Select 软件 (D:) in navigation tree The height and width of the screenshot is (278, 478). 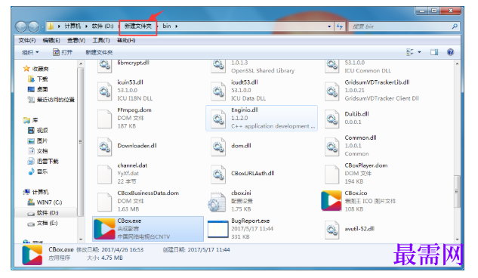click(x=48, y=213)
